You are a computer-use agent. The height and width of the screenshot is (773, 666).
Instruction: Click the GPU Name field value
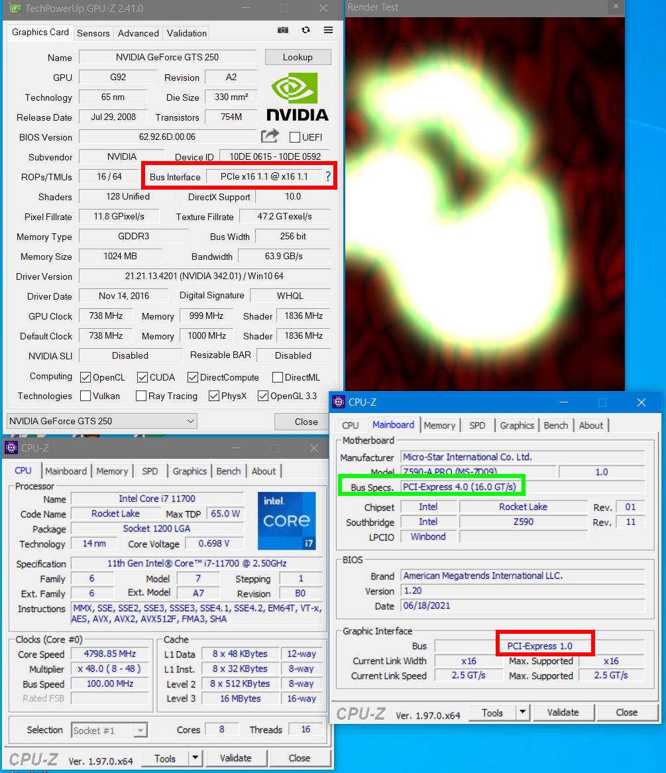(x=168, y=57)
